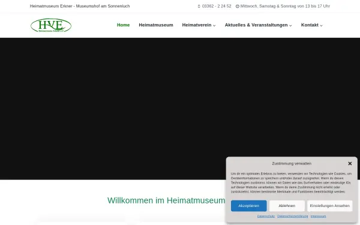The width and height of the screenshot is (360, 225).
Task: Open Einstellungen Ansehen cookie settings
Action: tap(329, 206)
